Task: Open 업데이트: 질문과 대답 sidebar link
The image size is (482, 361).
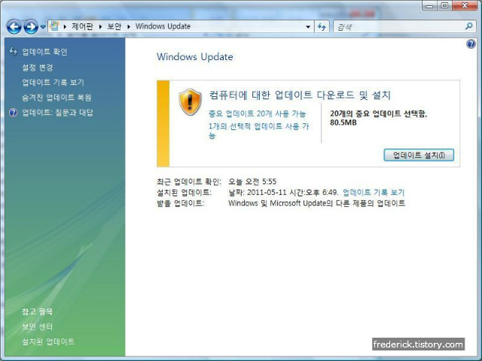Action: point(57,113)
